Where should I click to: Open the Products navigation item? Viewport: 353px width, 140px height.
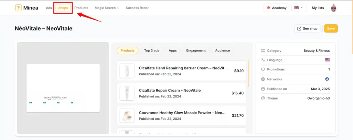tap(81, 8)
